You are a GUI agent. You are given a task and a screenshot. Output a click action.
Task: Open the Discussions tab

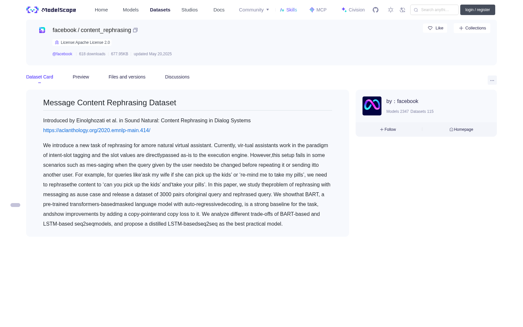[x=177, y=77]
